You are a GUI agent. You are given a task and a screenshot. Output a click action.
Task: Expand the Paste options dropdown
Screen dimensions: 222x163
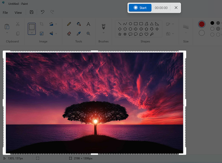pos(7,32)
